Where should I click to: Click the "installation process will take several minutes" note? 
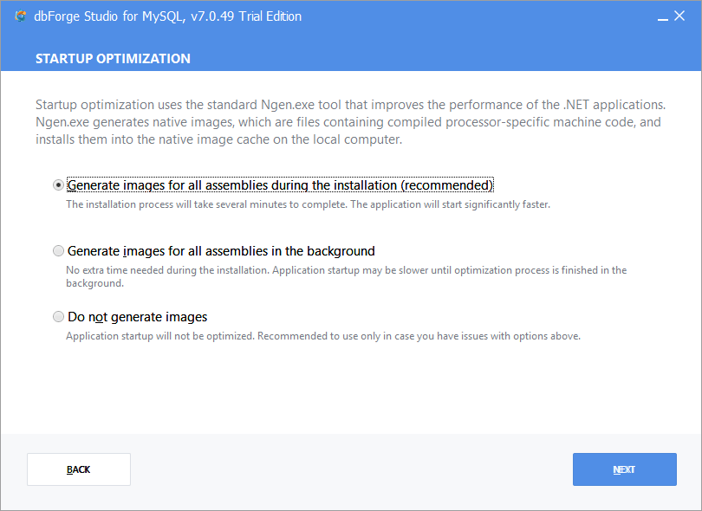coord(308,205)
